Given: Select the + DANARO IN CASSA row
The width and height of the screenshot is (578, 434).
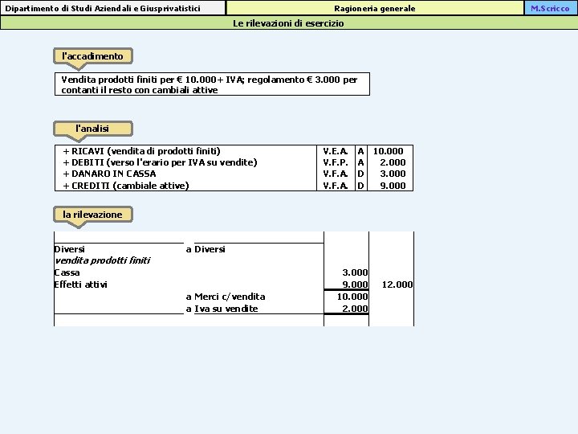Looking at the screenshot, I should [234, 174].
